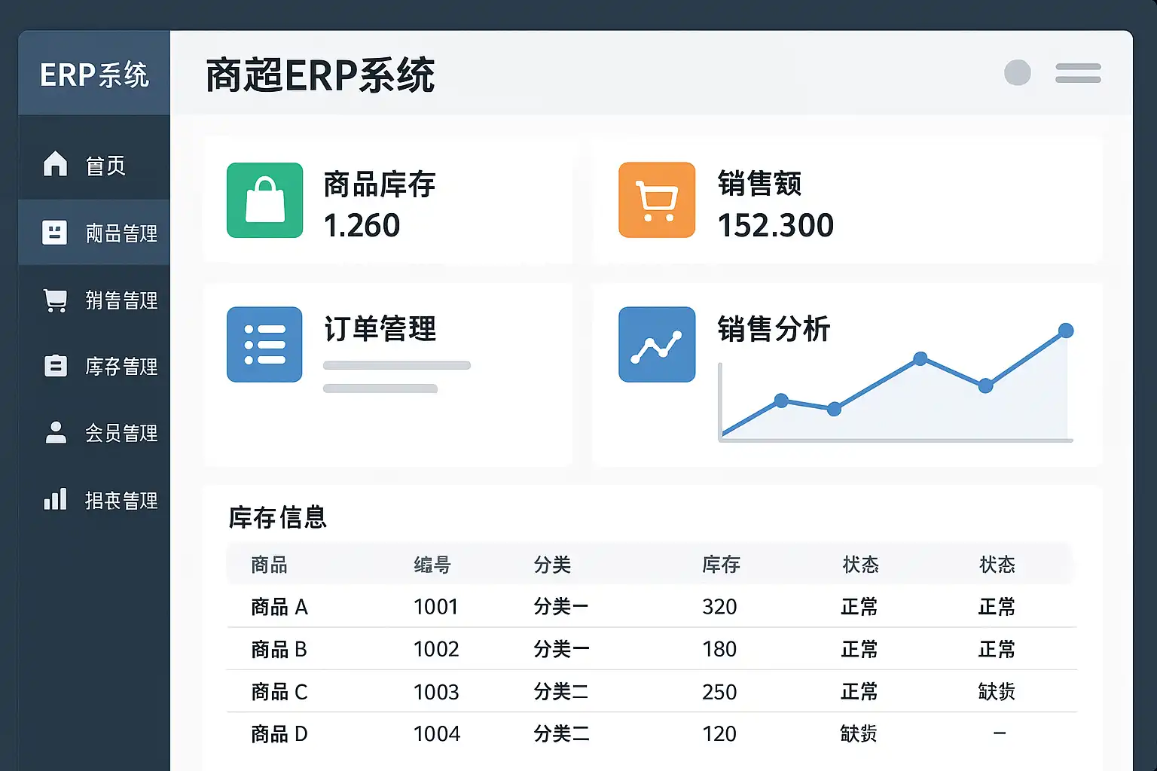Click the member person icon
Image resolution: width=1157 pixels, height=771 pixels.
coord(55,432)
